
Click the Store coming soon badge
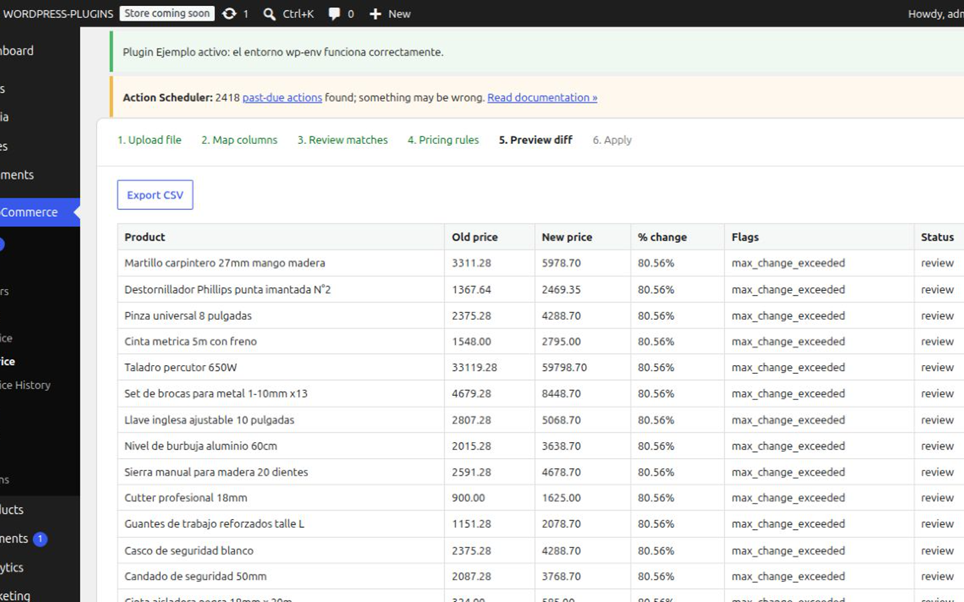(167, 13)
